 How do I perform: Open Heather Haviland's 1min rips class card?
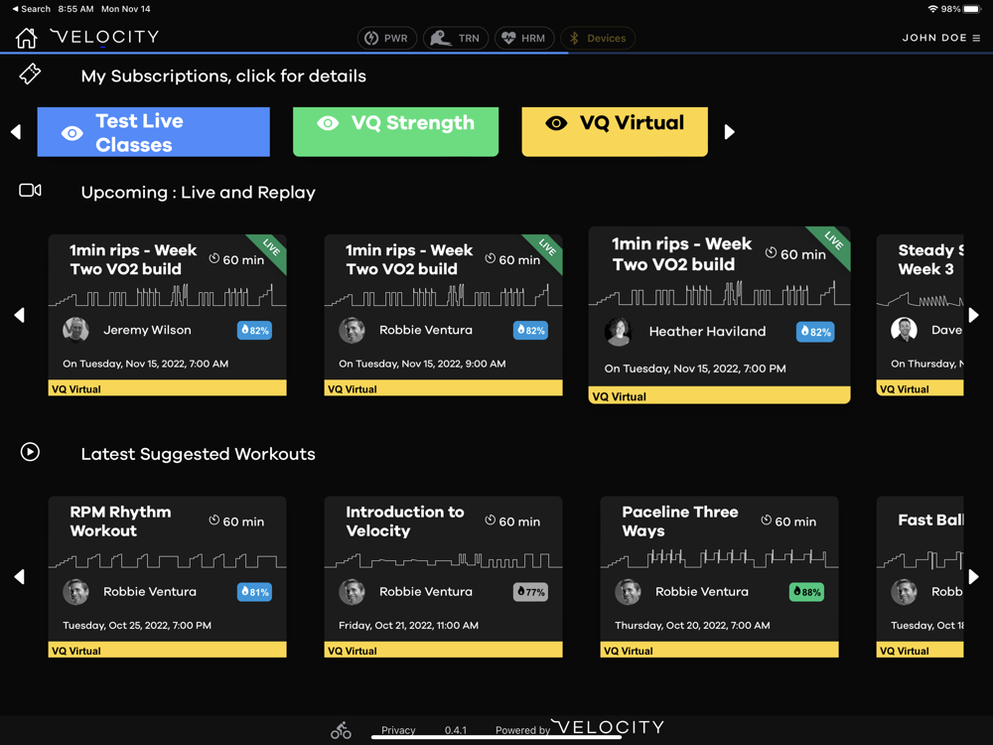[x=719, y=315]
